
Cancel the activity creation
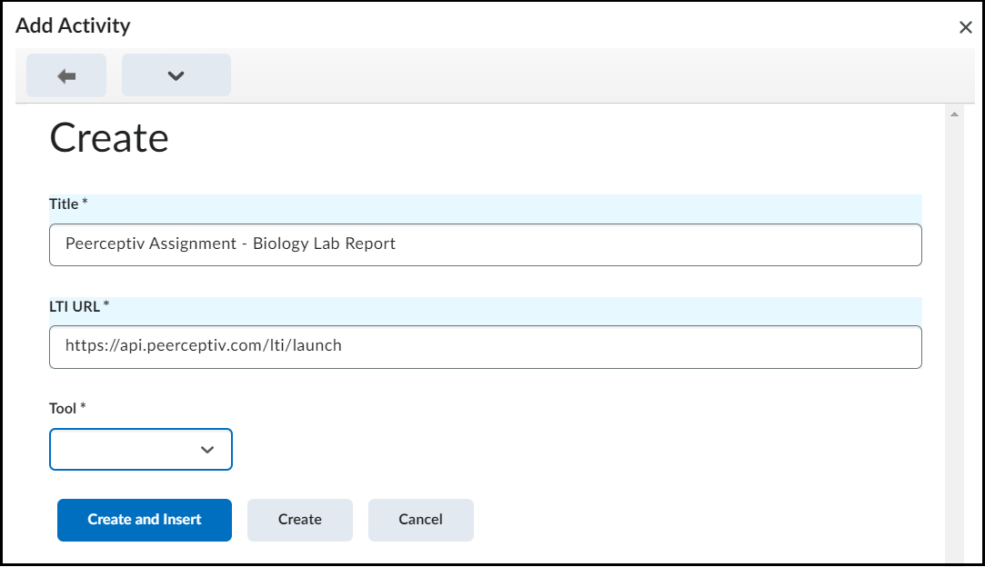tap(420, 520)
